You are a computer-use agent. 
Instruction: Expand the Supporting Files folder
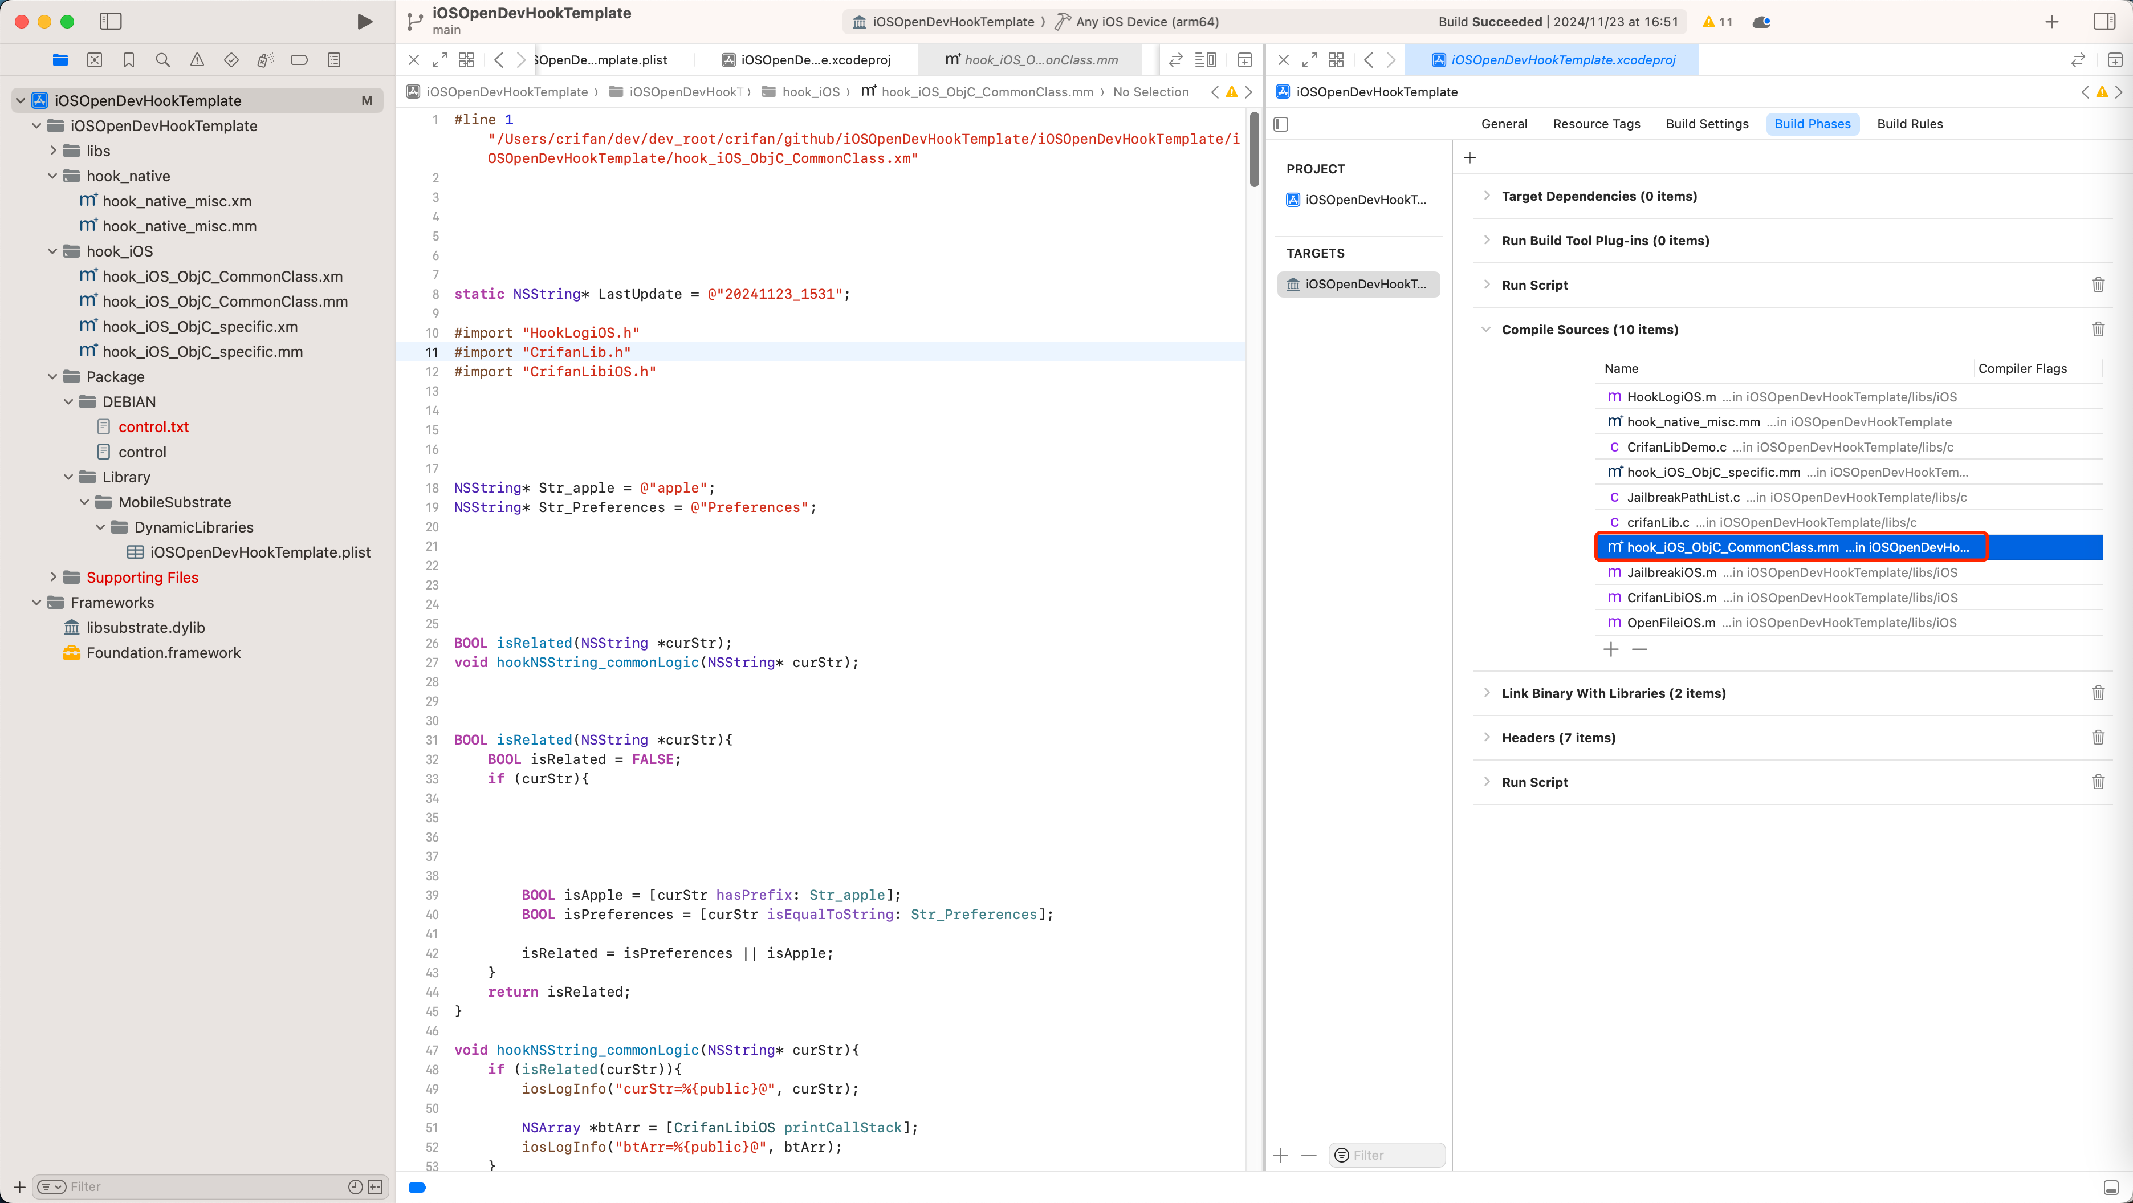(x=53, y=577)
